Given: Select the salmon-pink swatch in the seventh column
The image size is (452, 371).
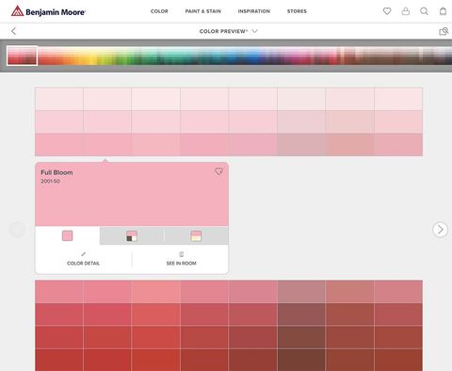Looking at the screenshot, I should [349, 145].
